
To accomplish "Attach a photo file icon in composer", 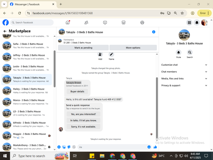I will pyautogui.click(x=64, y=147).
